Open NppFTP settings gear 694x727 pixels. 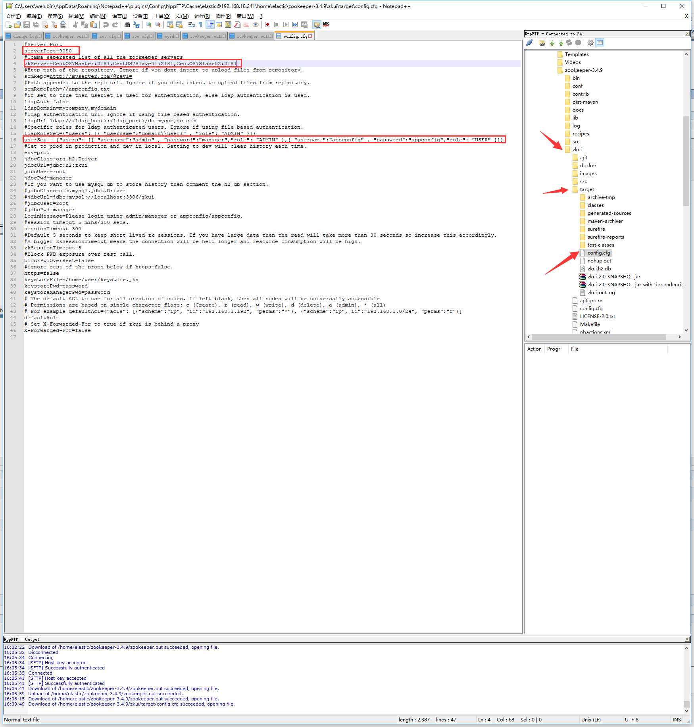click(590, 43)
